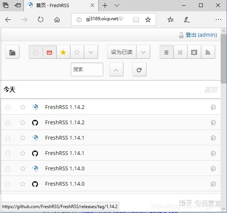Image resolution: width=227 pixels, height=213 pixels.
Task: Switch to reader view book icon
Action: pyautogui.click(x=194, y=52)
